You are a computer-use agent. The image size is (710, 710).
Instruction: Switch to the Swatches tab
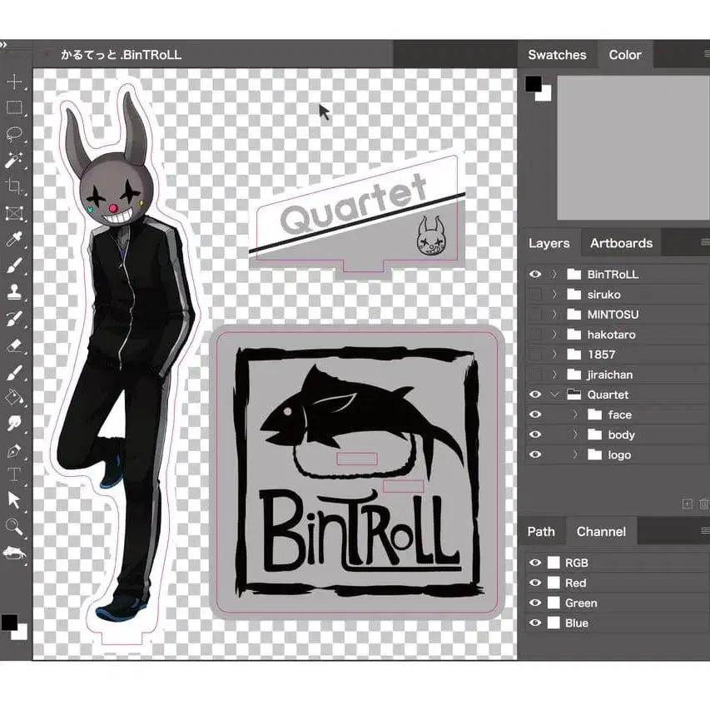557,55
